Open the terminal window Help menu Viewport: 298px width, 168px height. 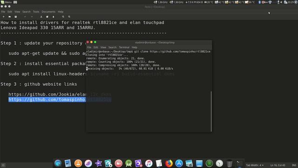135,48
